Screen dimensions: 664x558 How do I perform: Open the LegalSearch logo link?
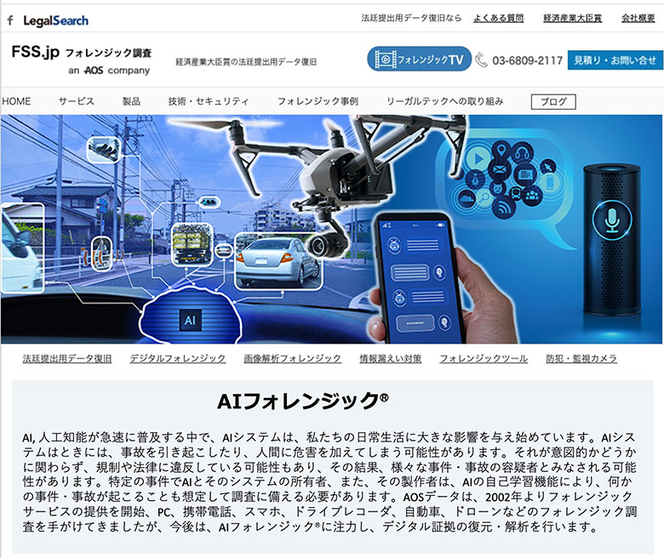[55, 20]
